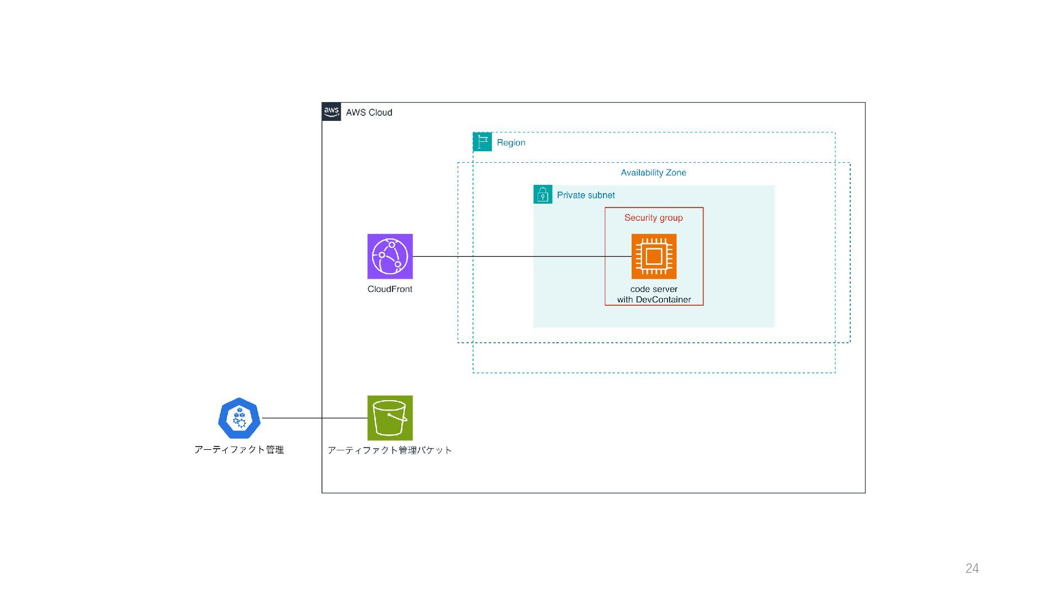
Task: Click the code server with DevContainer caption
Action: [x=654, y=295]
